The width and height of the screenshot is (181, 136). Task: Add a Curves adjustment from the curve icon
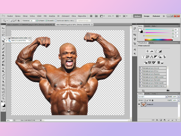(x=155, y=51)
